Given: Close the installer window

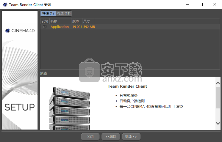Looking at the screenshot, I should click(215, 4).
